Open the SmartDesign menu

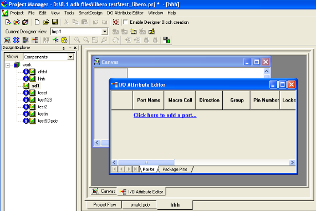click(x=90, y=13)
